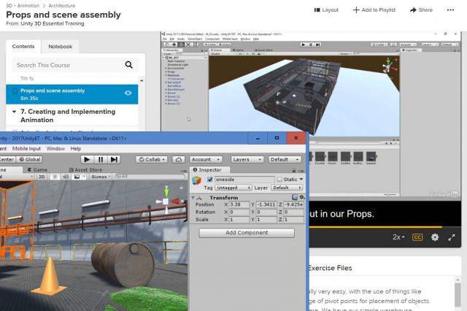Click the Search This Course field
Viewport: 467px width, 311px height.
pyautogui.click(x=75, y=65)
